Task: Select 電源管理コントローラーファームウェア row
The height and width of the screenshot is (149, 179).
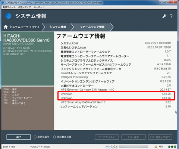Action: pos(116,52)
